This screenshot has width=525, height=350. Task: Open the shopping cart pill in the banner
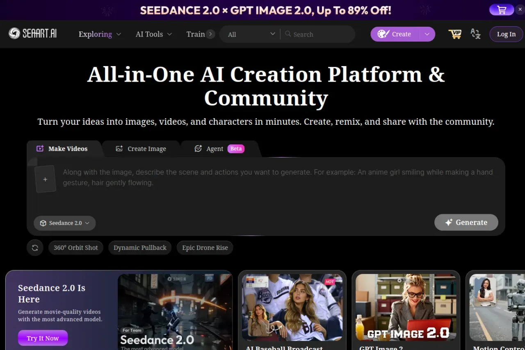[502, 10]
